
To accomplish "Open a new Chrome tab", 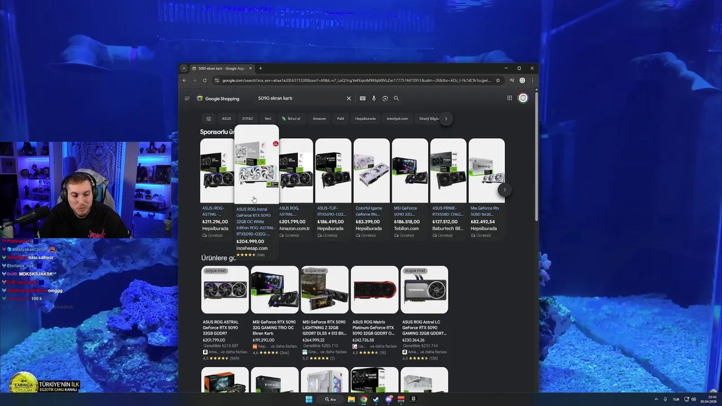I will click(x=260, y=68).
